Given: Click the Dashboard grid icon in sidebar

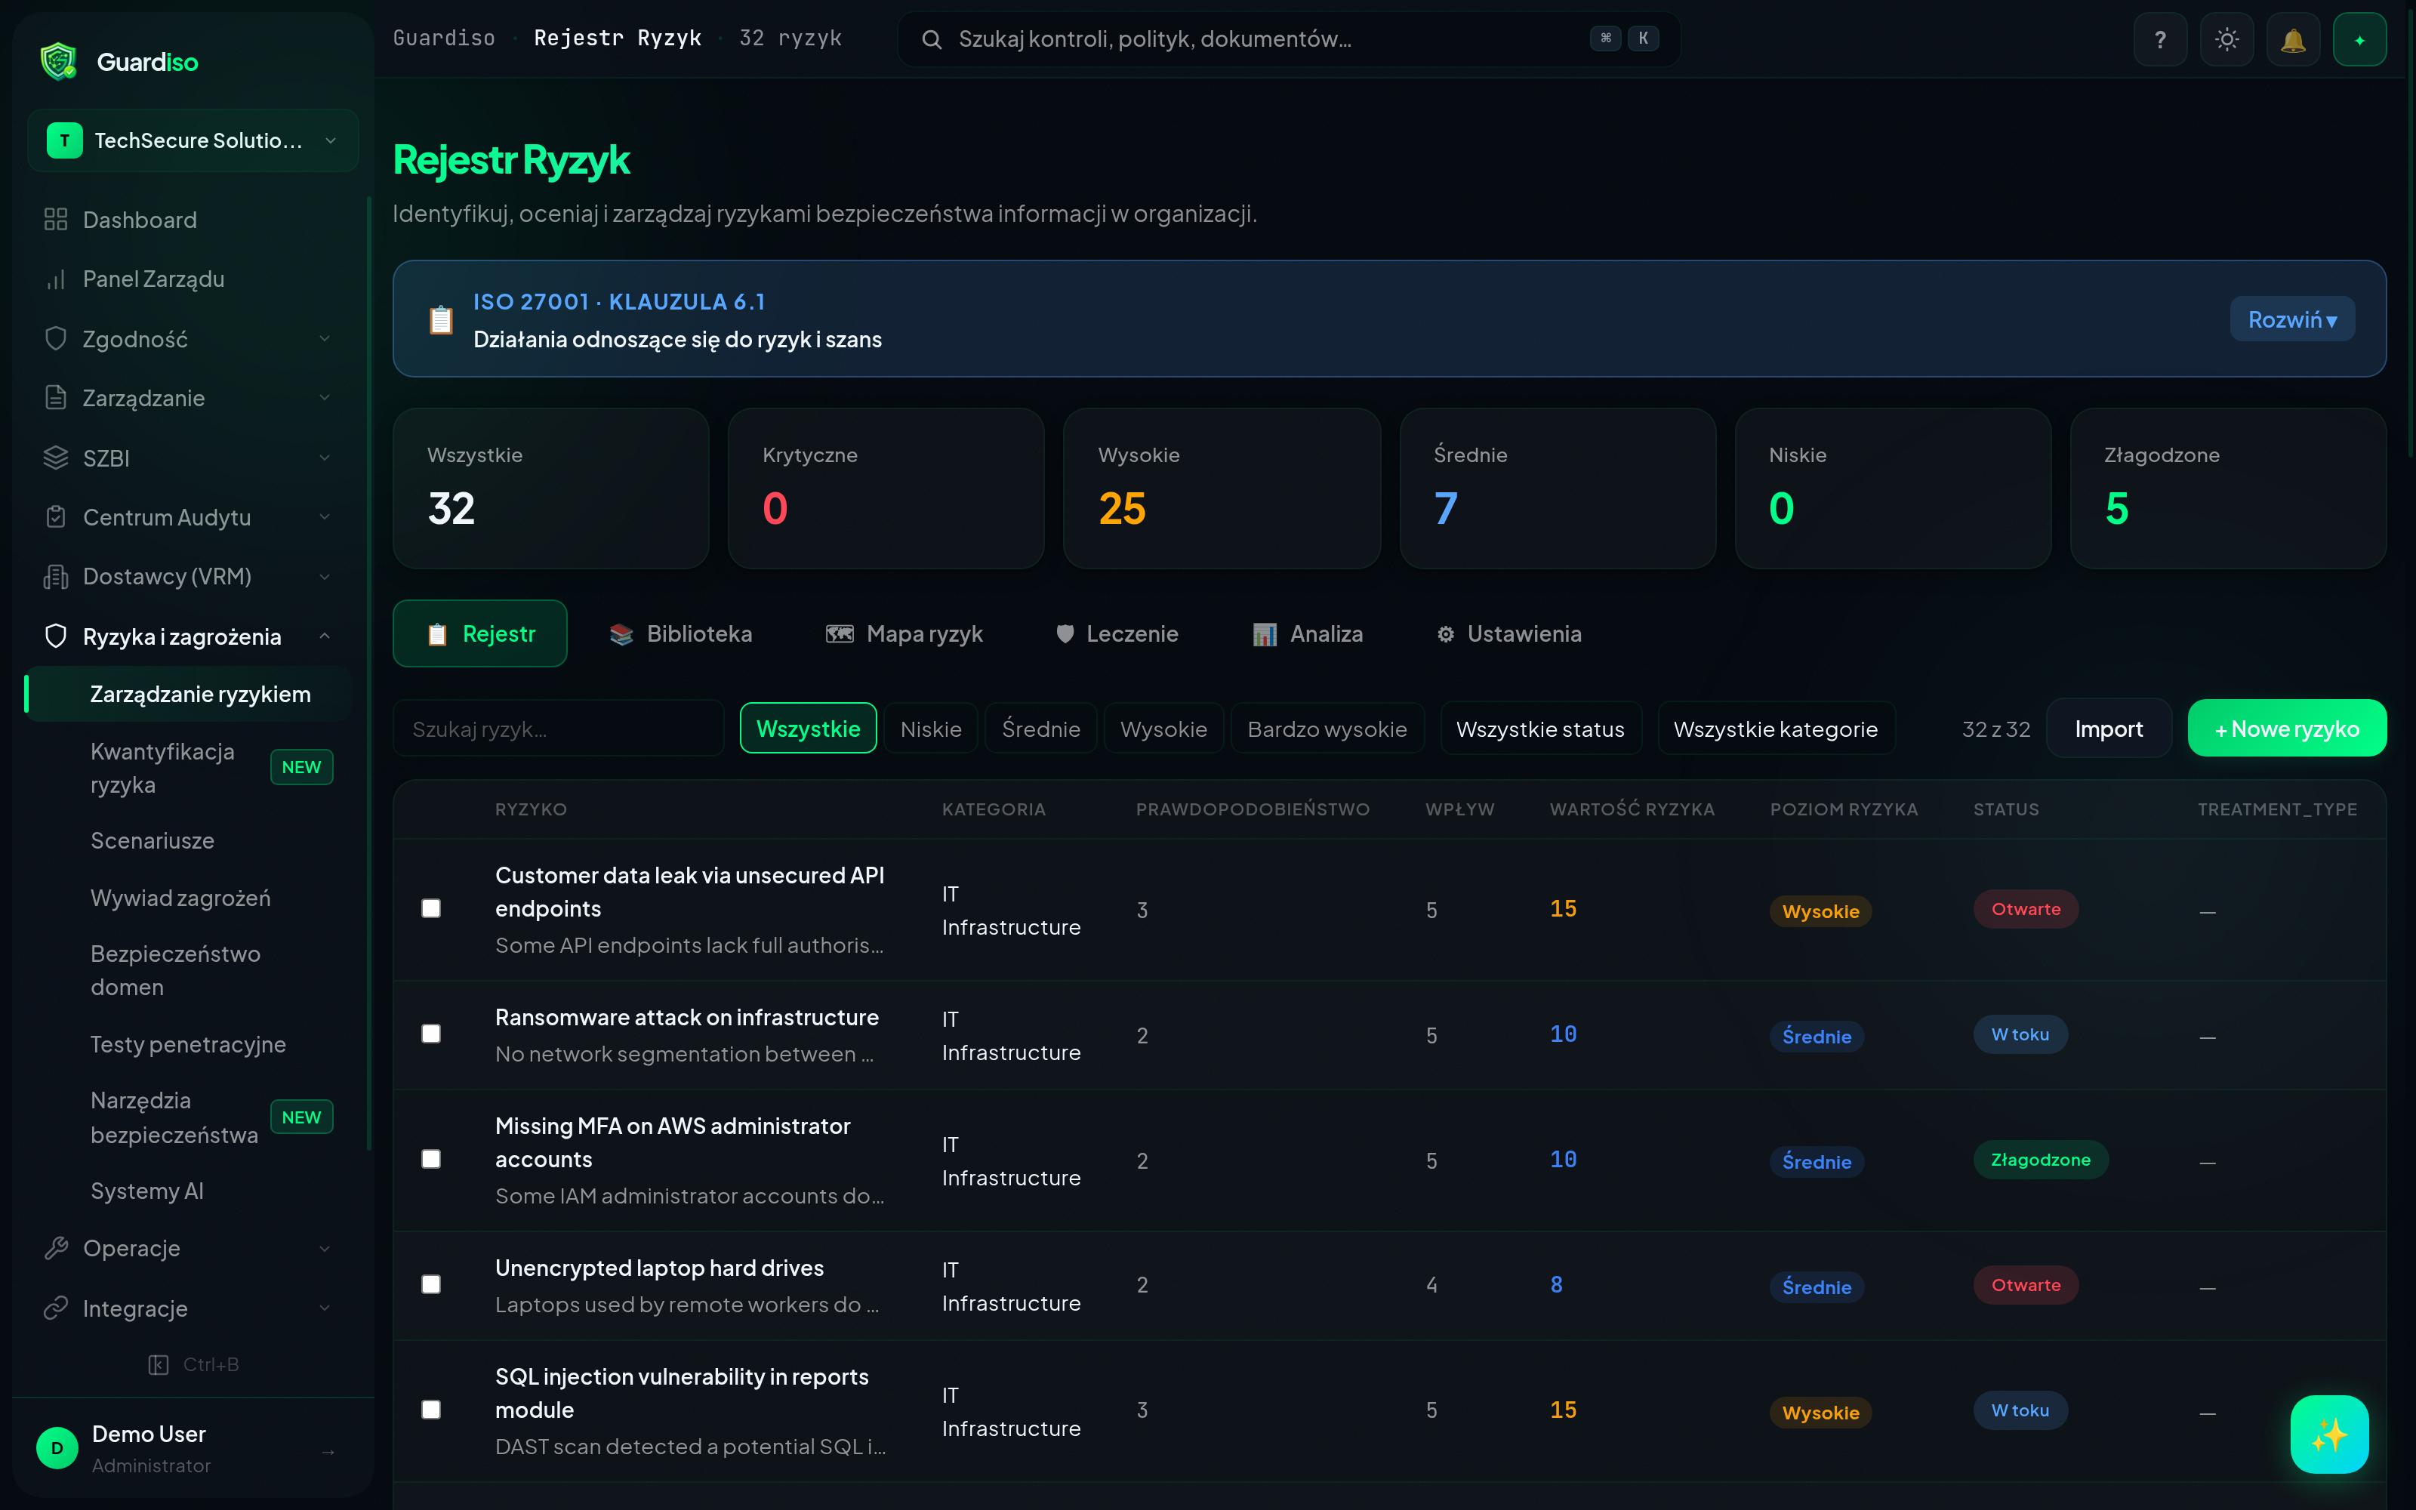Looking at the screenshot, I should coord(56,220).
